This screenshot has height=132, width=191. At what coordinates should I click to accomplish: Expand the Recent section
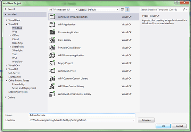point(6,9)
